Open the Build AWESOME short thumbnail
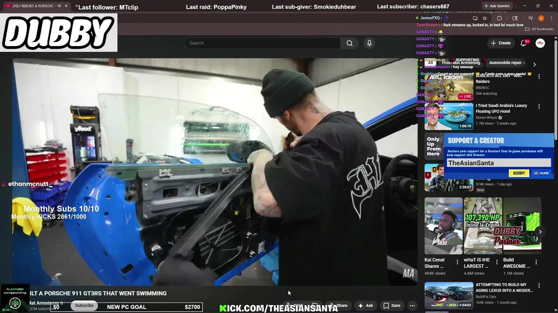This screenshot has width=558, height=313. [522, 226]
